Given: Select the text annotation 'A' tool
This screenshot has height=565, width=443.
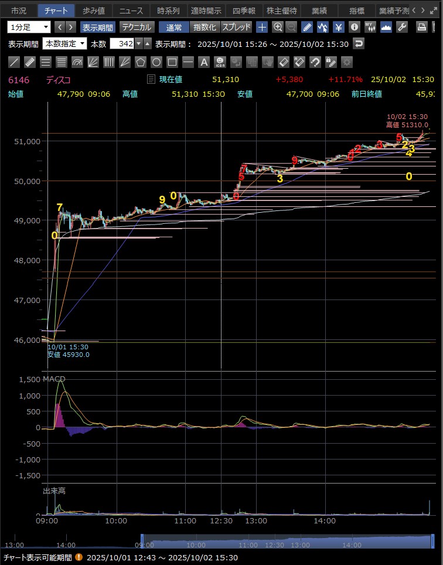Looking at the screenshot, I should click(203, 62).
